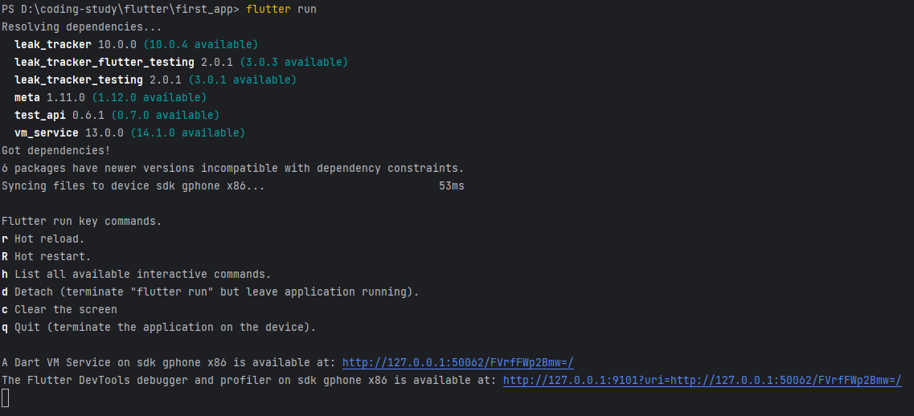Click the '6 packages have newer versions' message
Image resolution: width=914 pixels, height=416 pixels.
tap(232, 169)
